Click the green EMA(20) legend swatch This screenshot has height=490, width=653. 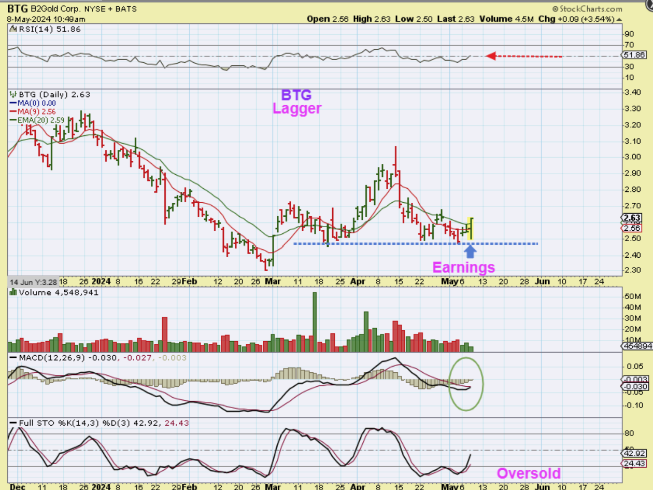13,120
